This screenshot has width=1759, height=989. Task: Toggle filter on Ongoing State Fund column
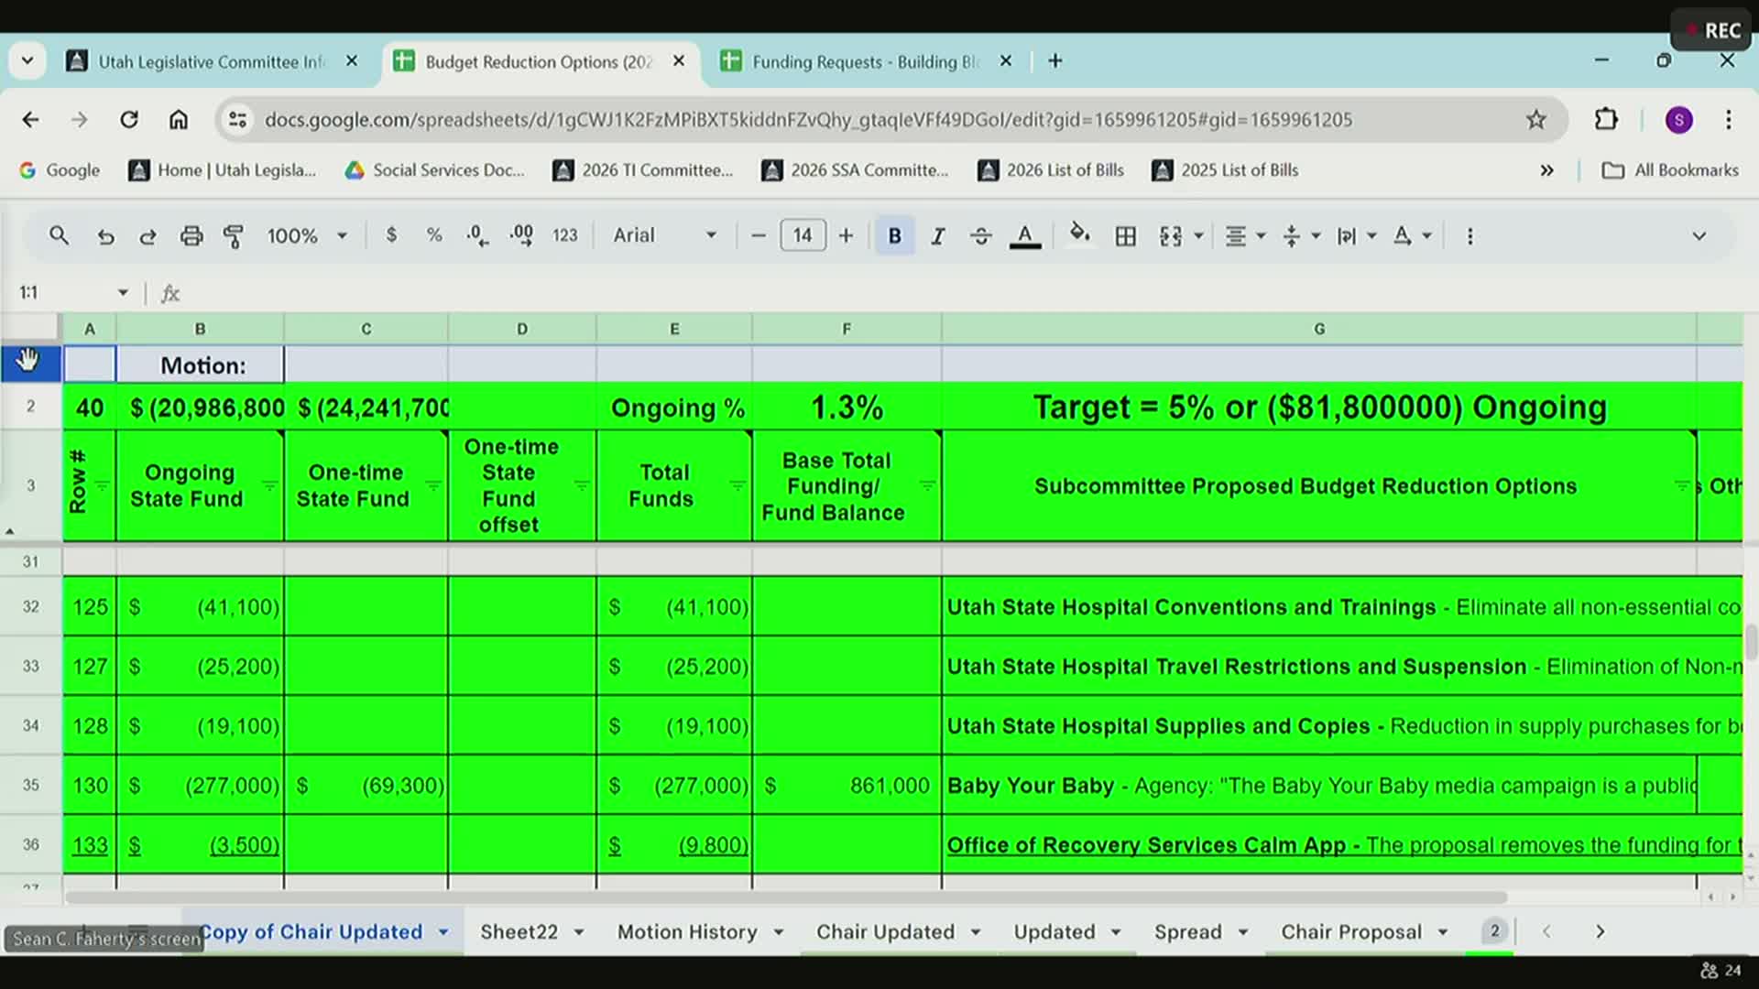click(269, 485)
